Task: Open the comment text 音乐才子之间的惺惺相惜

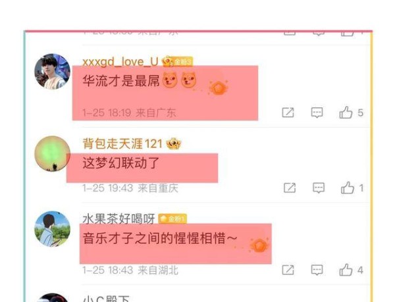Action: [x=160, y=238]
